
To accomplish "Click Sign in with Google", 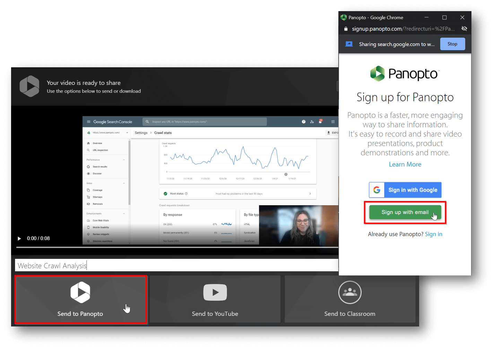I will (405, 190).
